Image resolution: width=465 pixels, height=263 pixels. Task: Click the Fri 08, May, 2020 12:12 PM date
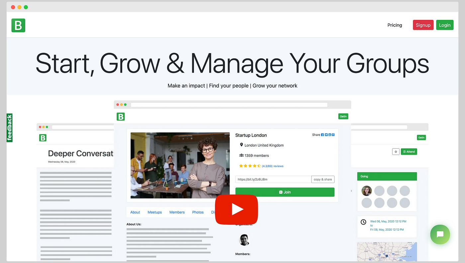[387, 230]
